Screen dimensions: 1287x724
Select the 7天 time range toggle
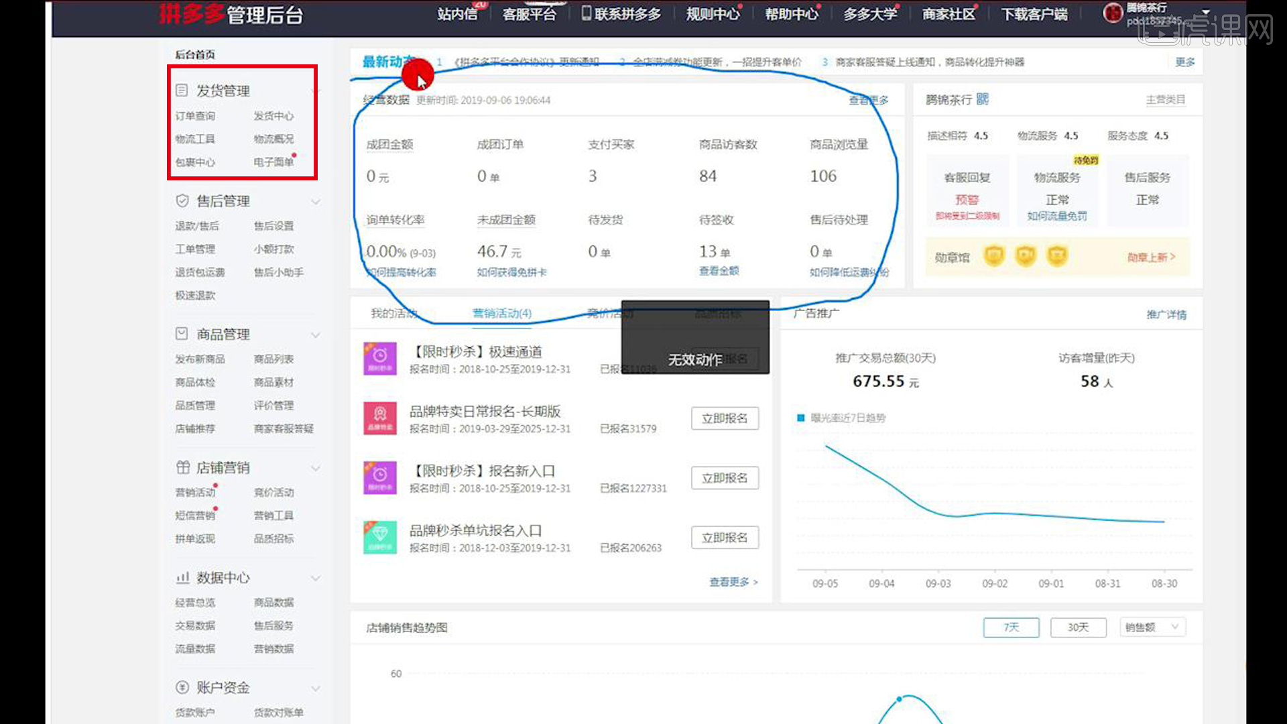coord(1011,627)
